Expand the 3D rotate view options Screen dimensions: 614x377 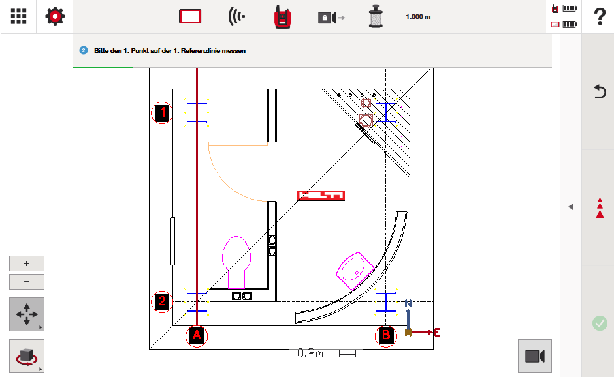pyautogui.click(x=27, y=356)
